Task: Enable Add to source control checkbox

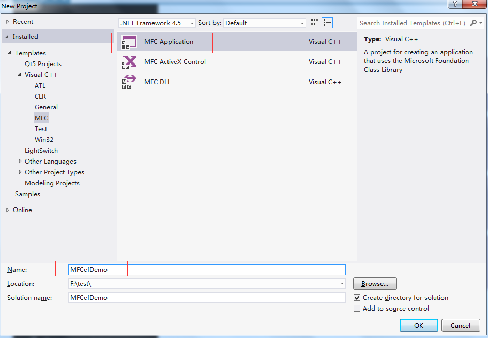Action: tap(357, 309)
